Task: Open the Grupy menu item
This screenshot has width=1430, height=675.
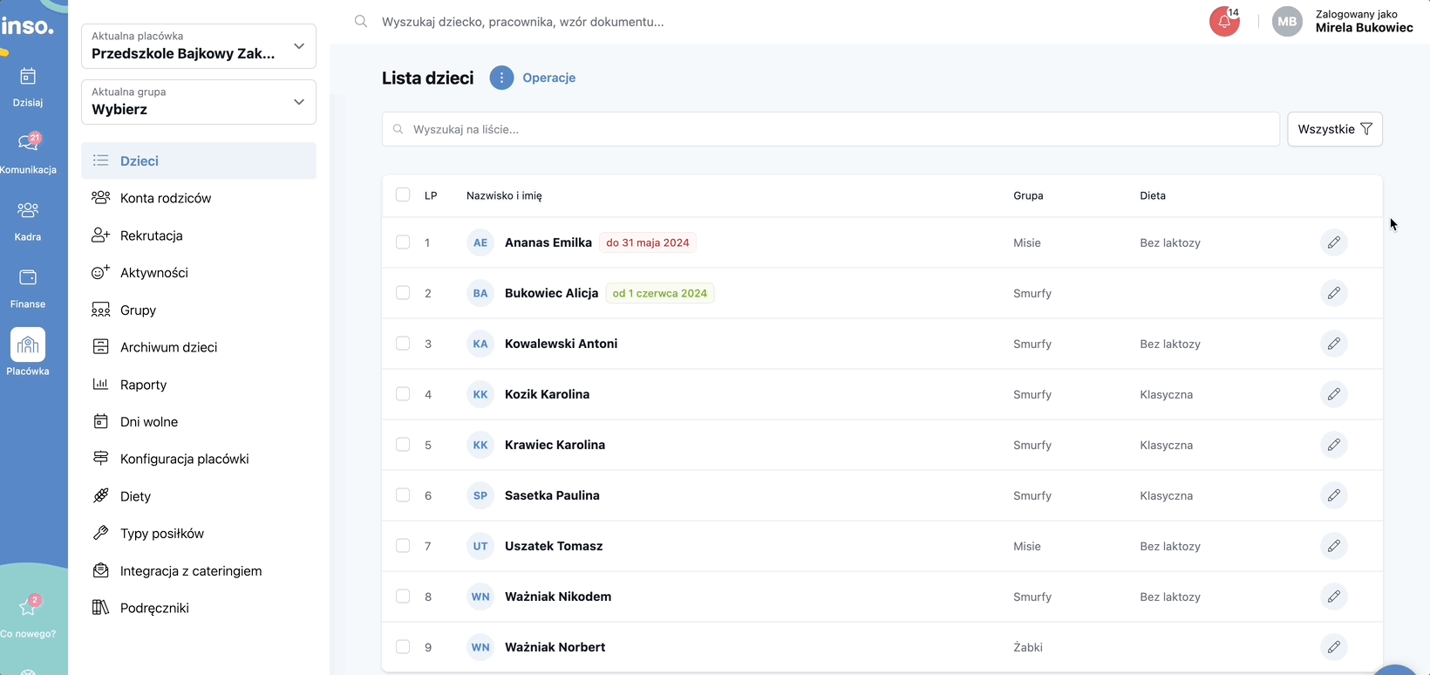Action: [x=199, y=310]
